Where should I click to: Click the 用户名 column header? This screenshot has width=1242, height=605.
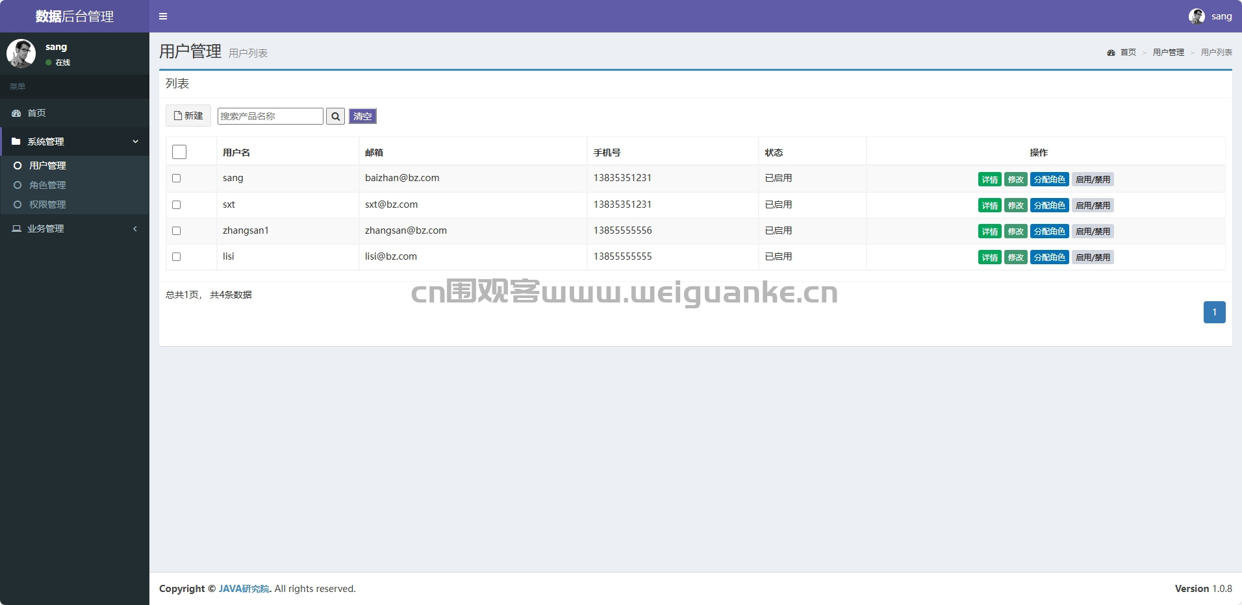click(236, 153)
